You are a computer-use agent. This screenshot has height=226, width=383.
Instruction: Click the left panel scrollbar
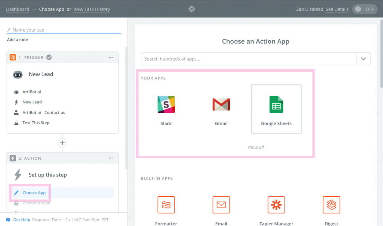126,108
